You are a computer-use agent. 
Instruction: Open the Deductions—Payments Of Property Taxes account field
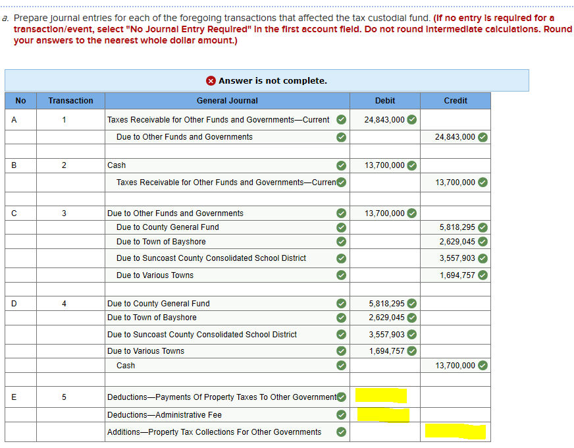(x=227, y=397)
